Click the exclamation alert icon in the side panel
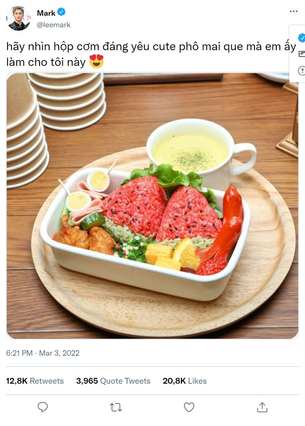 [x=302, y=71]
